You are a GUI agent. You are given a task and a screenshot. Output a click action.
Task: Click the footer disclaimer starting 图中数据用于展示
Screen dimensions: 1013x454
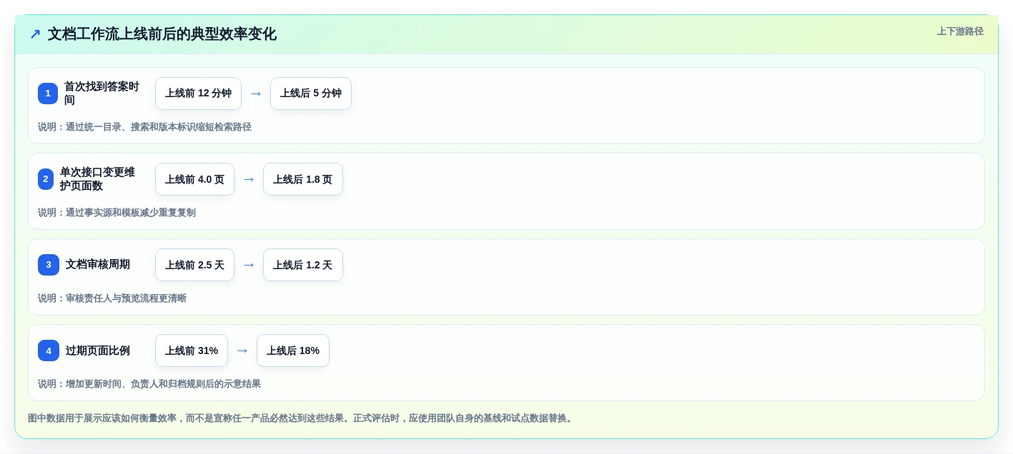302,418
